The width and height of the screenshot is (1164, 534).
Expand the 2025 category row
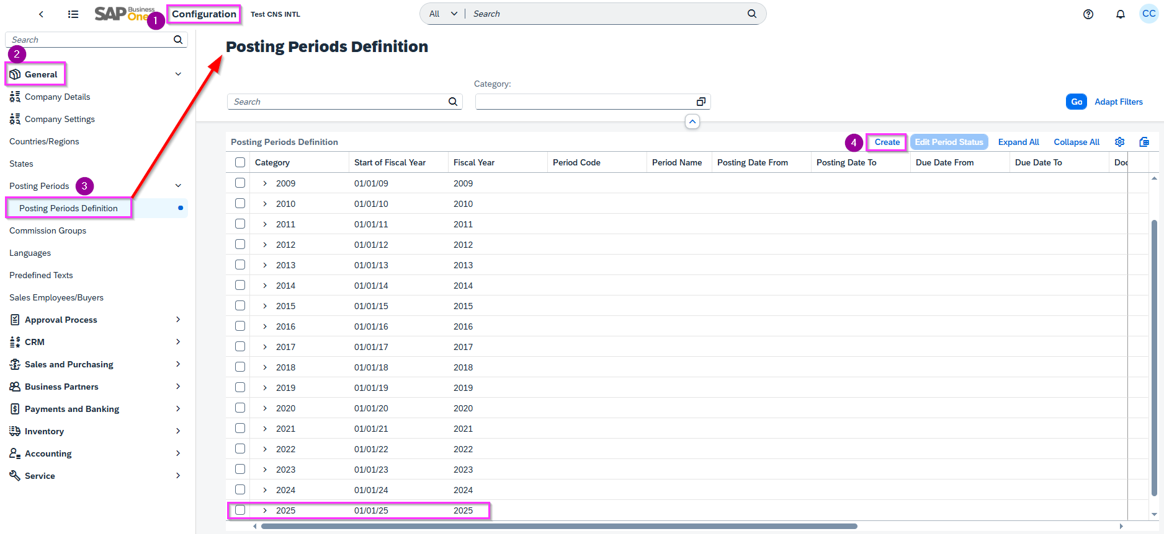tap(265, 510)
